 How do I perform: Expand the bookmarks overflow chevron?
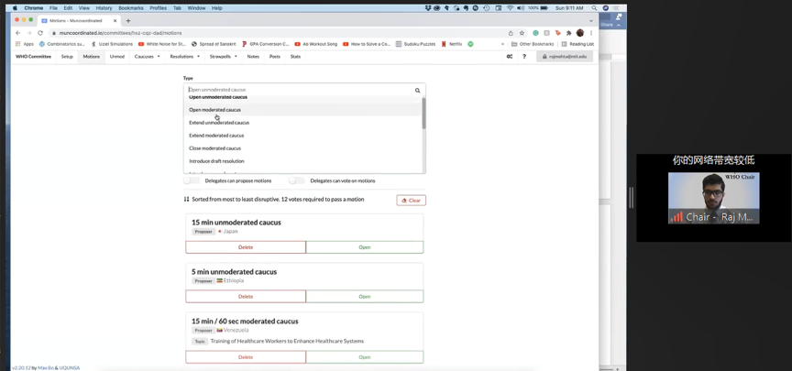pos(502,44)
